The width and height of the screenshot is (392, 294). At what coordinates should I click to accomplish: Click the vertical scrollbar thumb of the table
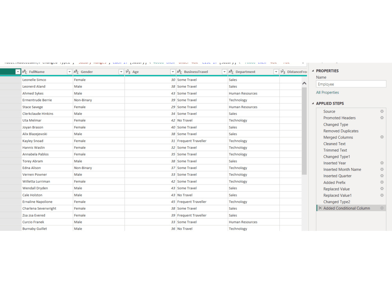click(x=304, y=131)
